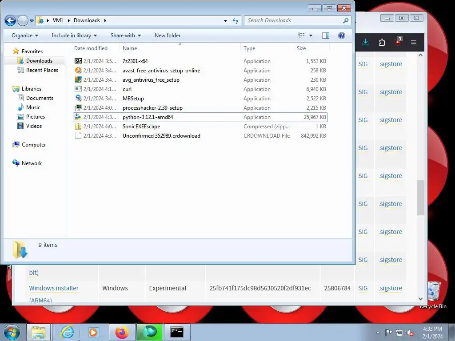Sort by the Date modified column header
Screen dimensions: 455x341
point(91,48)
